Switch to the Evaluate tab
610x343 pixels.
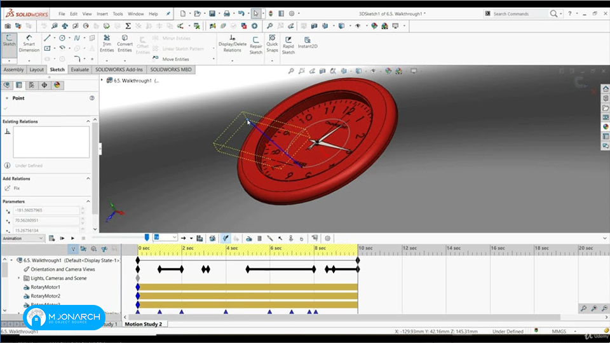point(80,70)
